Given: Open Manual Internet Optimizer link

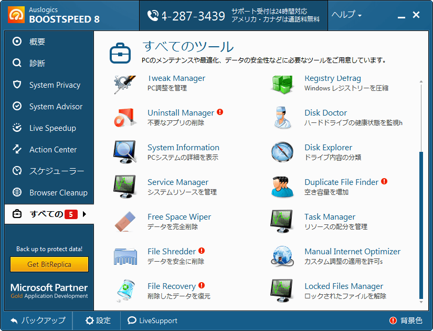Looking at the screenshot, I should point(352,251).
